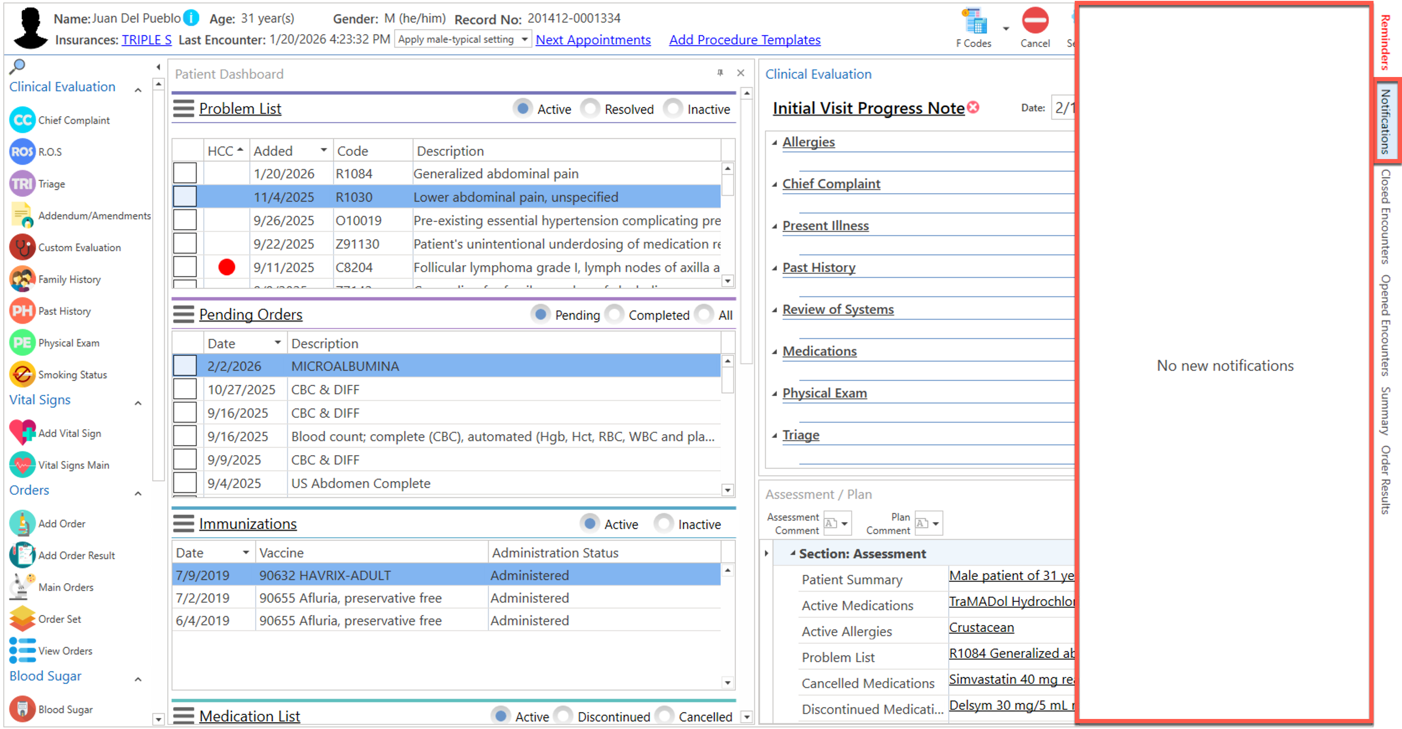
Task: Click the Smoking Status icon
Action: pos(22,374)
